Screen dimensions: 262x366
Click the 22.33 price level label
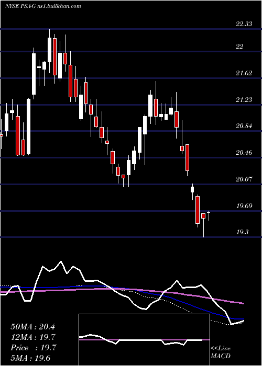click(244, 24)
